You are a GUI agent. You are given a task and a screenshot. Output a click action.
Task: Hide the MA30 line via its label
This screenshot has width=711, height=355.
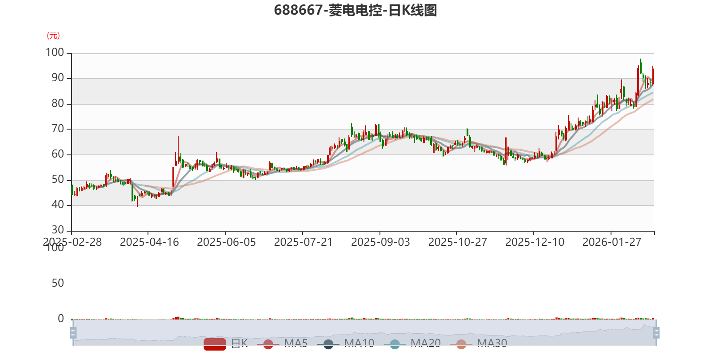[x=492, y=343]
